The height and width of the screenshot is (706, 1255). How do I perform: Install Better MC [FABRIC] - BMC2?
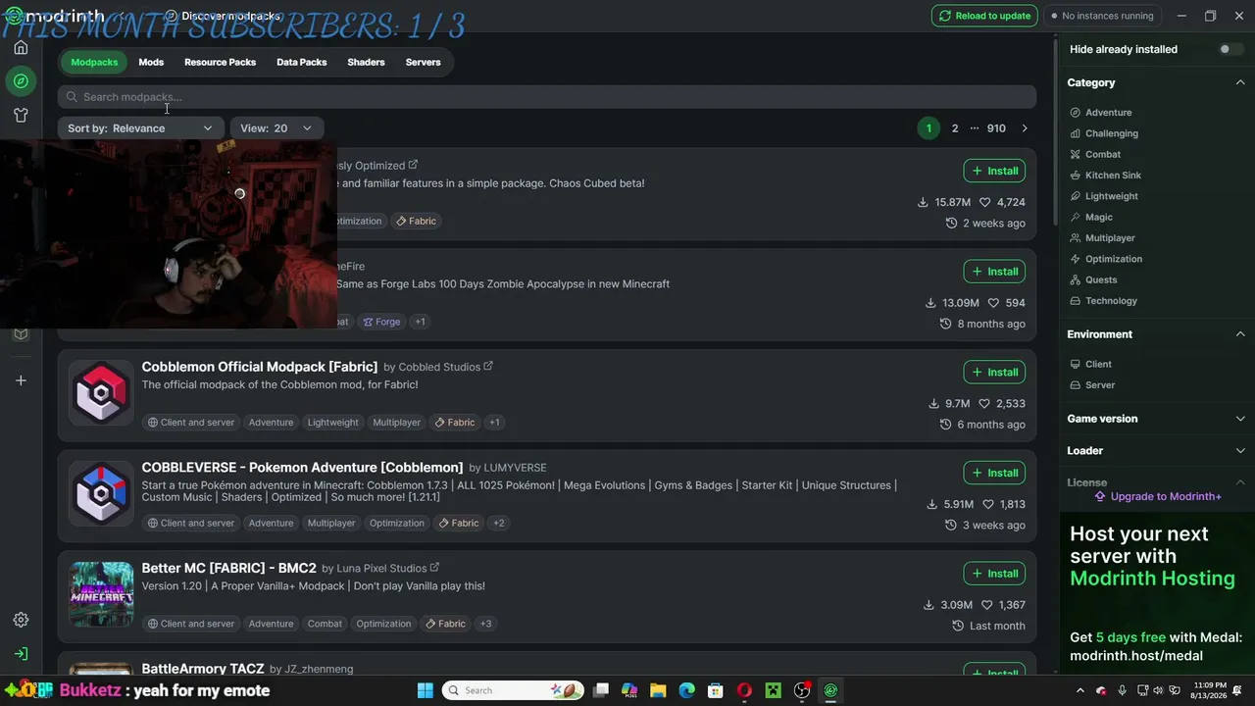(x=994, y=574)
